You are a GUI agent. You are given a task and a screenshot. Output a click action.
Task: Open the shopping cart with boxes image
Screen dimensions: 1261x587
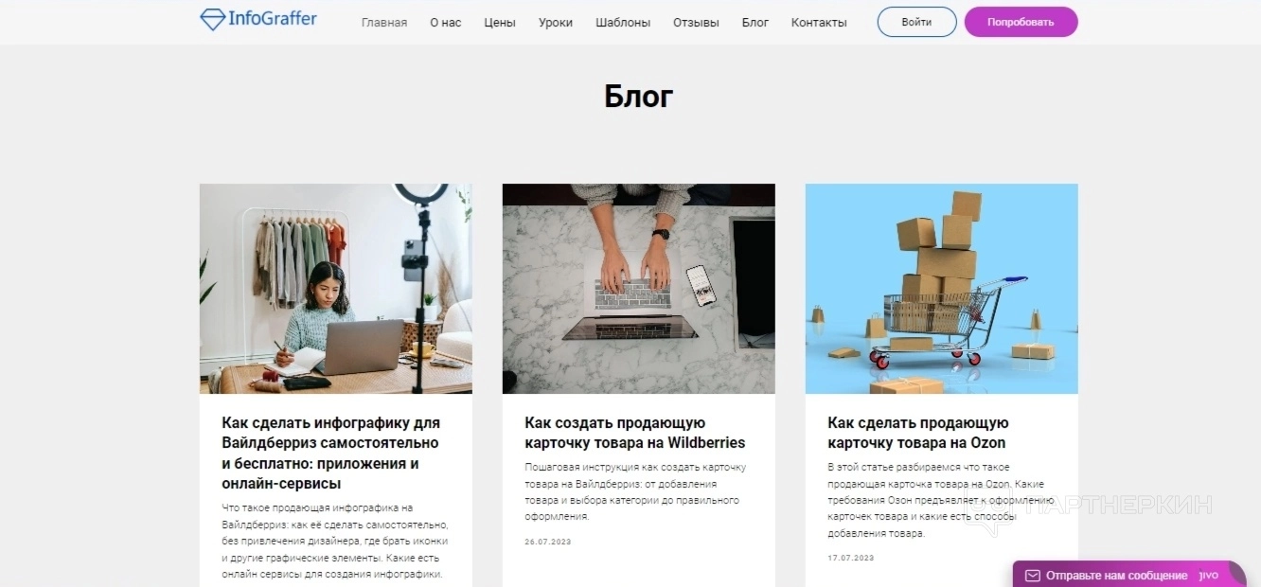pos(942,289)
